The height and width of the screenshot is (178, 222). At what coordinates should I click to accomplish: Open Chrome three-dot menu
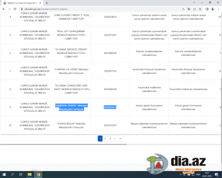[218, 9]
